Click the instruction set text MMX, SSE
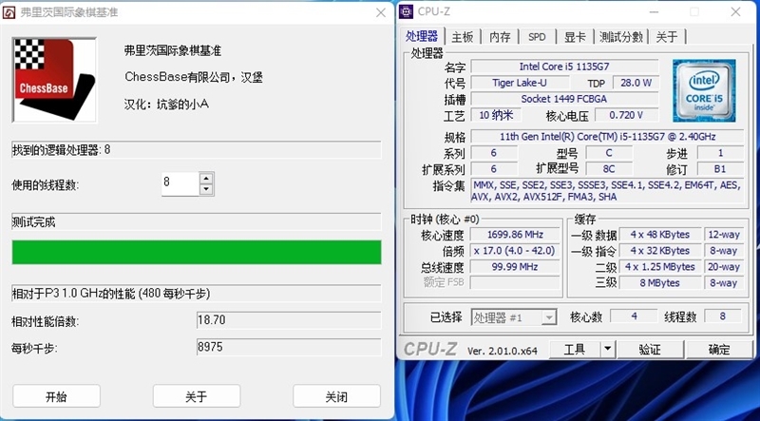Viewport: 760px width, 421px height. (607, 191)
